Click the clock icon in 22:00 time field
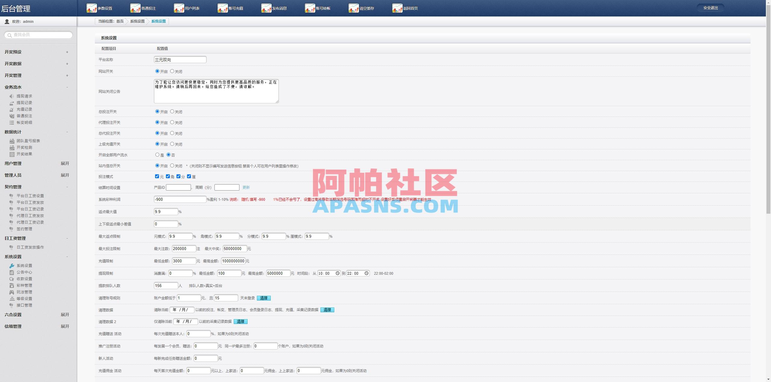Image resolution: width=771 pixels, height=382 pixels. click(x=367, y=273)
